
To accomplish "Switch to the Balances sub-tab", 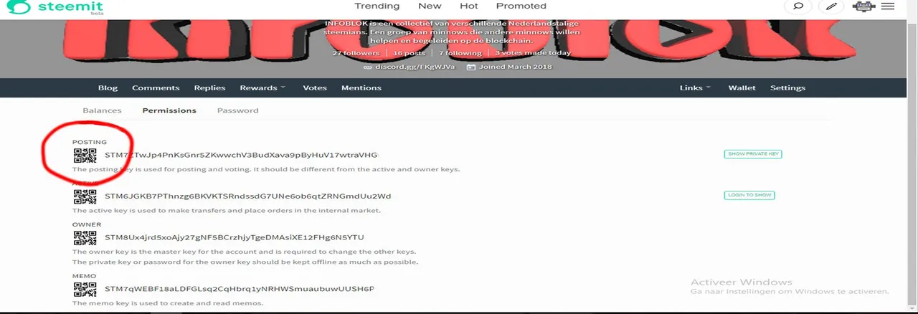I will (x=102, y=110).
